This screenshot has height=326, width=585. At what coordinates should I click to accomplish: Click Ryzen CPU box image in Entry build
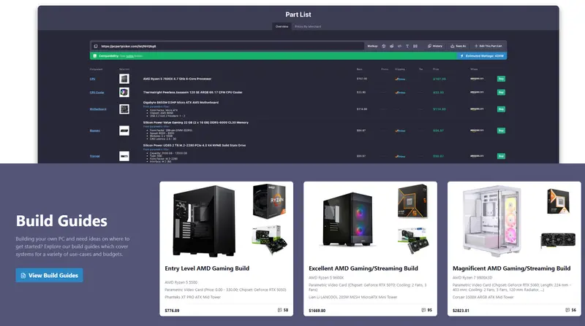tap(269, 201)
